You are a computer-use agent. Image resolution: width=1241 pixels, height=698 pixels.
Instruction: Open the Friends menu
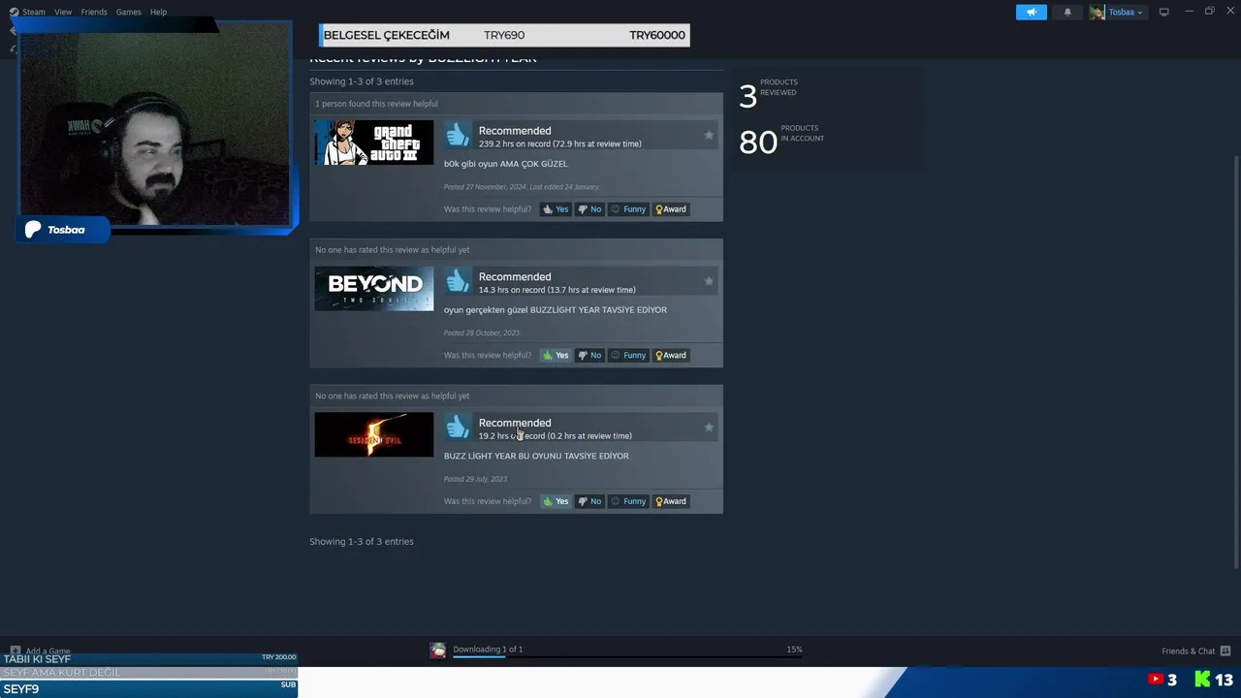pos(94,12)
